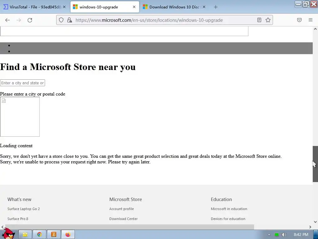Open the tracking protection shield icon
Image resolution: width=318 pixels, height=239 pixels.
click(61, 20)
